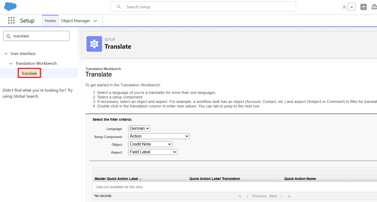Click the Quick Action Name column header

click(300, 179)
